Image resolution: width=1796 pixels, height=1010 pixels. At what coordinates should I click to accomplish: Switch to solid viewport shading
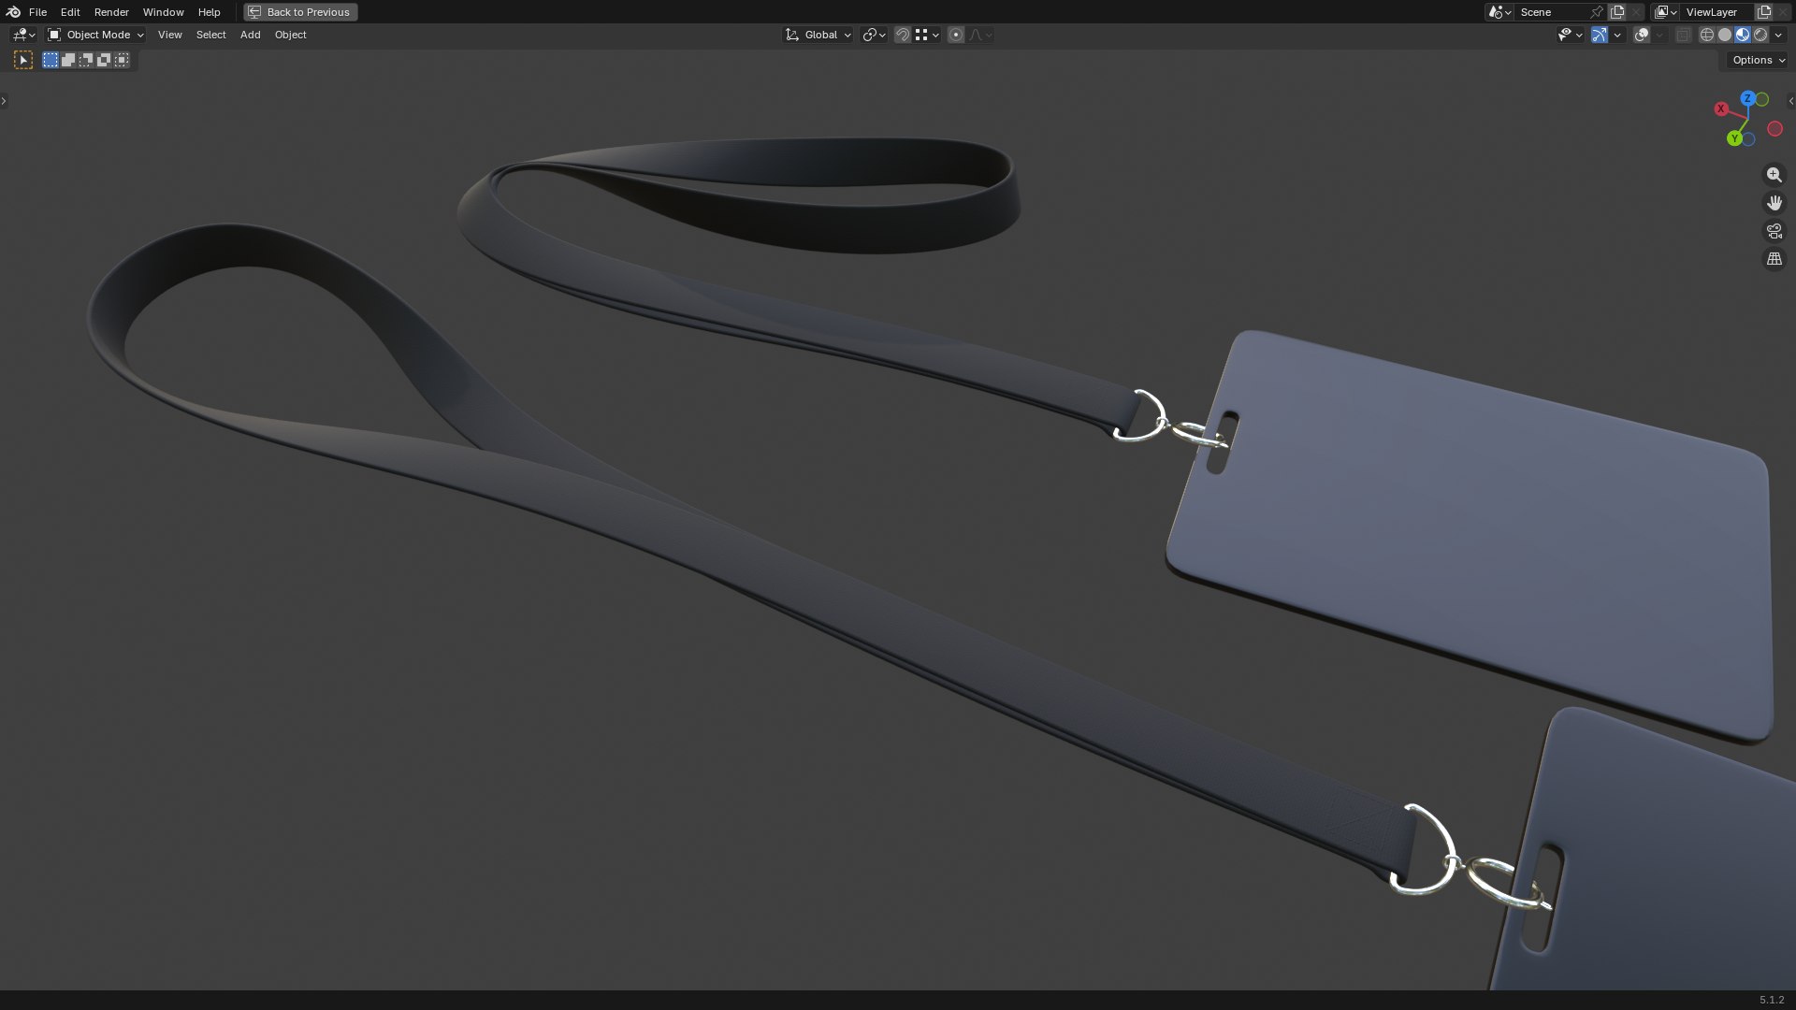(1725, 35)
